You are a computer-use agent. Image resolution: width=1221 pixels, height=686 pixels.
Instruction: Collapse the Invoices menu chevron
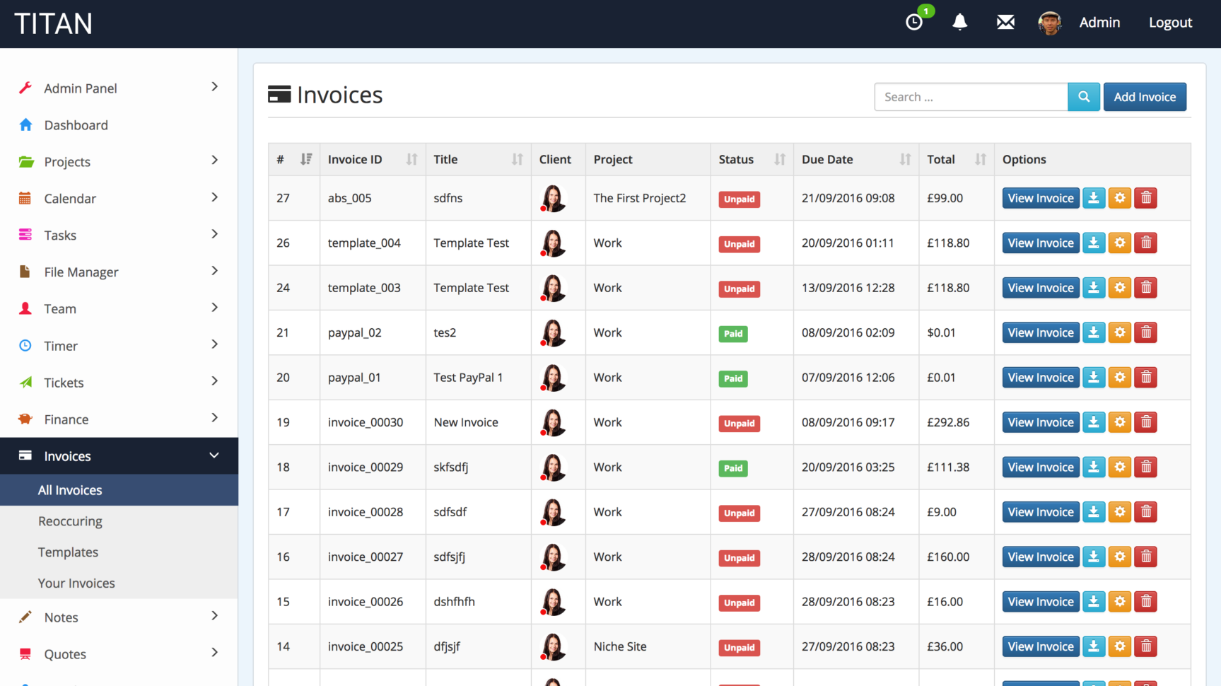click(214, 455)
